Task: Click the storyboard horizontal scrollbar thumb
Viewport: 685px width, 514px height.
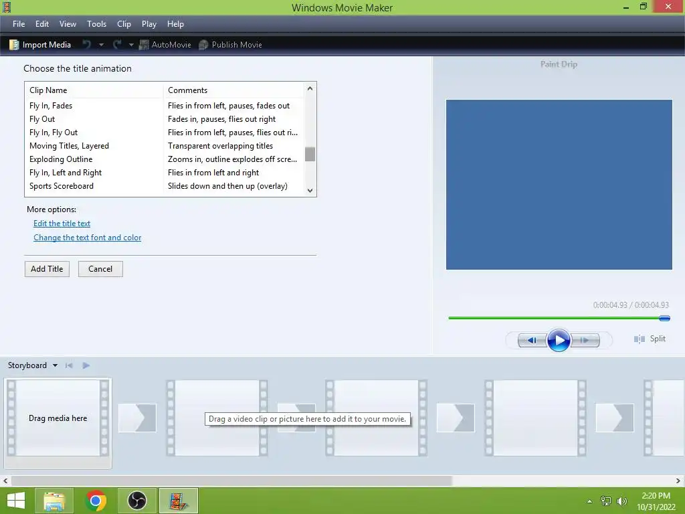Action: coord(231,481)
